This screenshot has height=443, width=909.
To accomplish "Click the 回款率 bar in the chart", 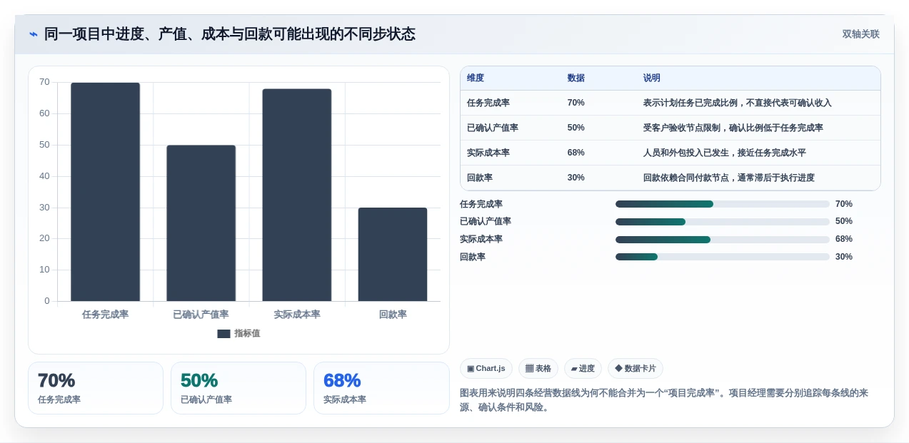I will point(393,255).
